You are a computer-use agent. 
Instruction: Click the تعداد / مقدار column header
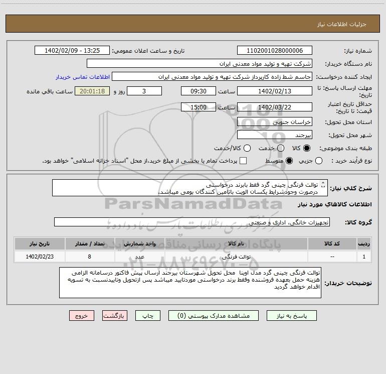coord(90,244)
